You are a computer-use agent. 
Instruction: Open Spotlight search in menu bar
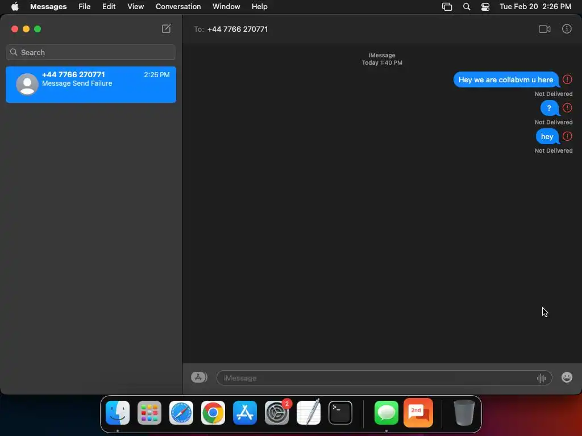(x=467, y=7)
